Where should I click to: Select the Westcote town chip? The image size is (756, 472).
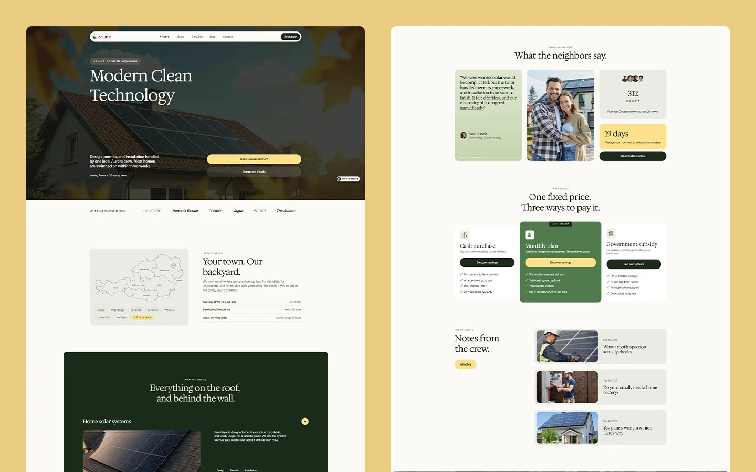click(170, 310)
